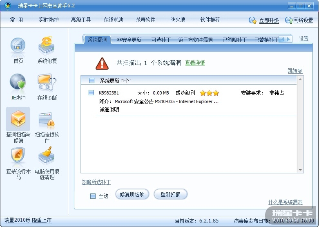319x227 pixels.
Task: Open the 查看详情 details link
Action: click(x=195, y=63)
